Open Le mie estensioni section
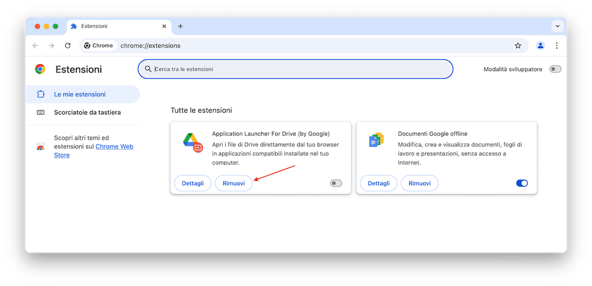This screenshot has height=286, width=592. [x=82, y=94]
